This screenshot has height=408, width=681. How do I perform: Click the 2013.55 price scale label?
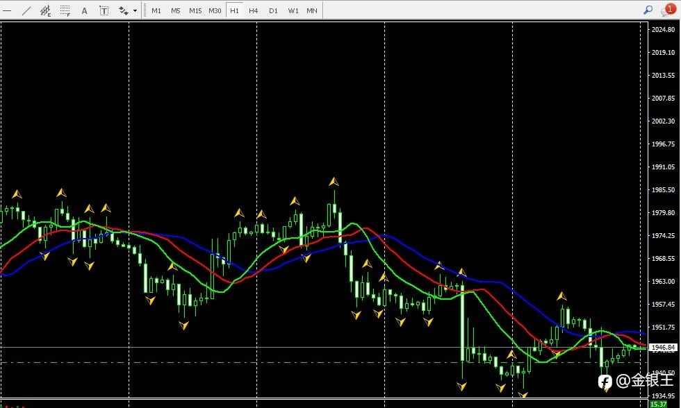coord(663,76)
